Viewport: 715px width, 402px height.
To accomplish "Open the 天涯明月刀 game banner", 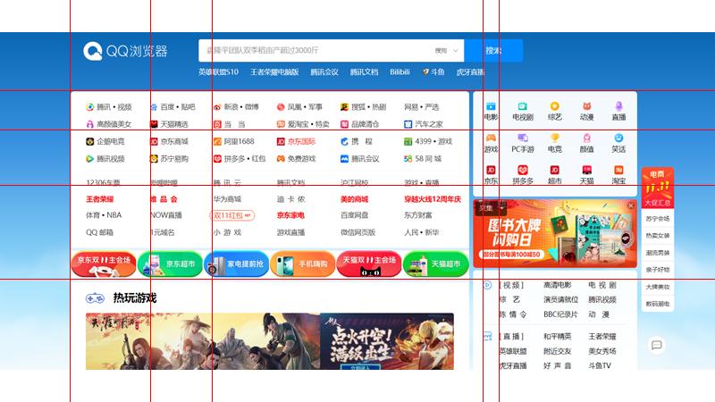I will tap(203, 341).
